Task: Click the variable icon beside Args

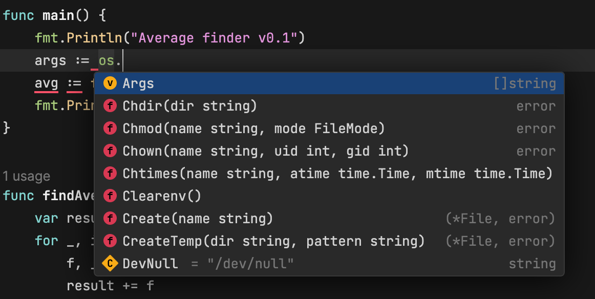Action: pyautogui.click(x=110, y=83)
